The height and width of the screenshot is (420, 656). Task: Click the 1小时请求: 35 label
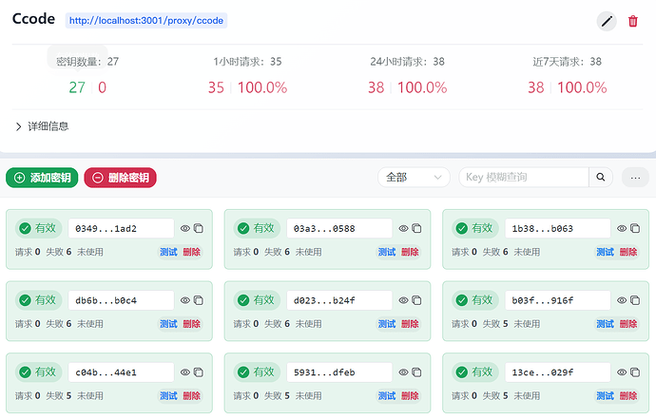point(247,62)
